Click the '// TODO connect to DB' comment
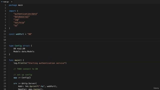 [x=25, y=69]
